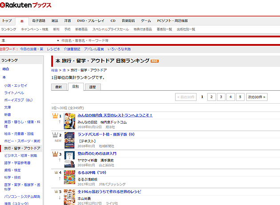The height and width of the screenshot is (205, 280).
Task: Open the 音楽配信 navigation tab
Action: coord(128,21)
